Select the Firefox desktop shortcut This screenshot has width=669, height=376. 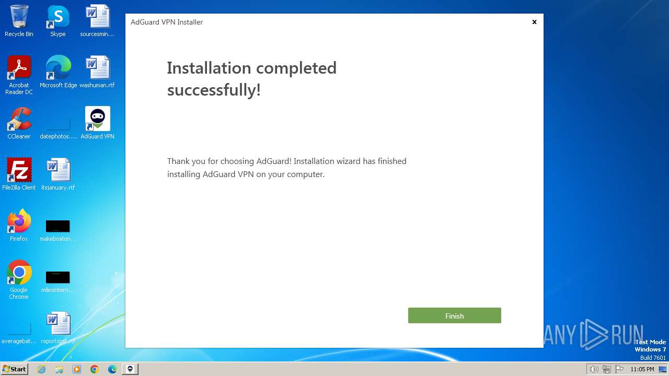click(19, 226)
